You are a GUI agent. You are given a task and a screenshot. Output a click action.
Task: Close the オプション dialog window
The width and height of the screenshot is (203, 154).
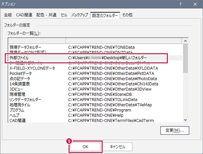click(195, 4)
